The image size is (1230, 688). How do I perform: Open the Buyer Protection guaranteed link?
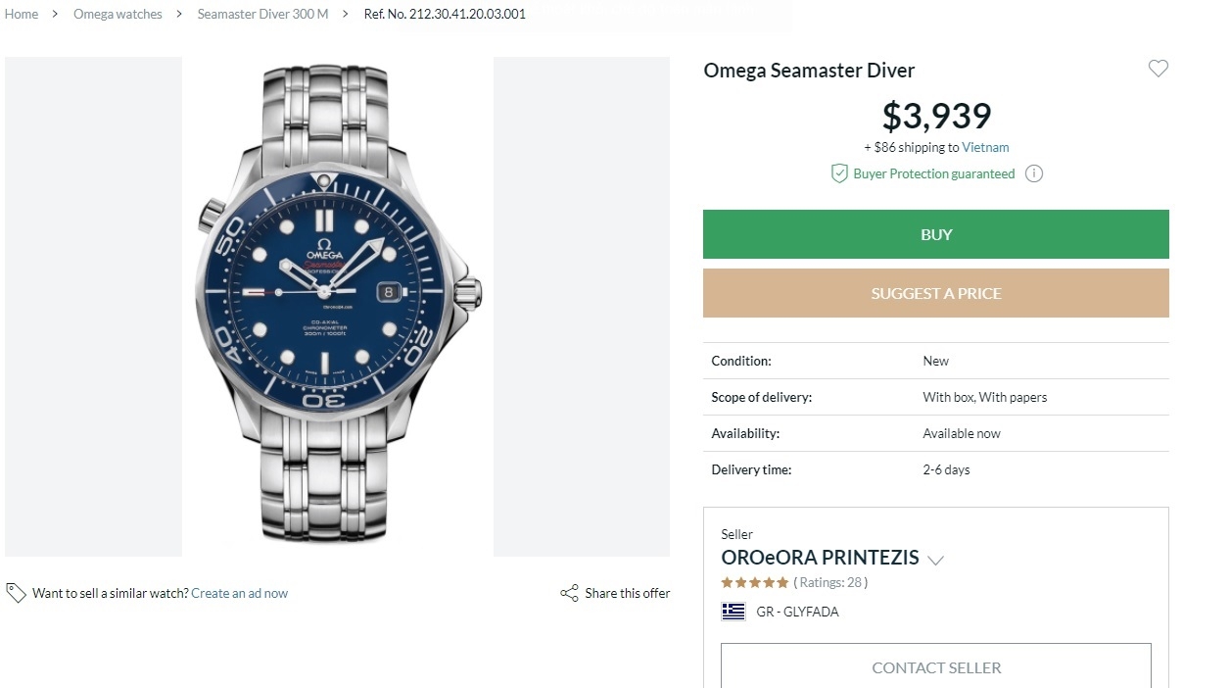point(933,173)
